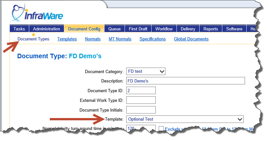269x141 pixels.
Task: Click the "Document Type: FD Demo's" heading
Action: tap(59, 56)
